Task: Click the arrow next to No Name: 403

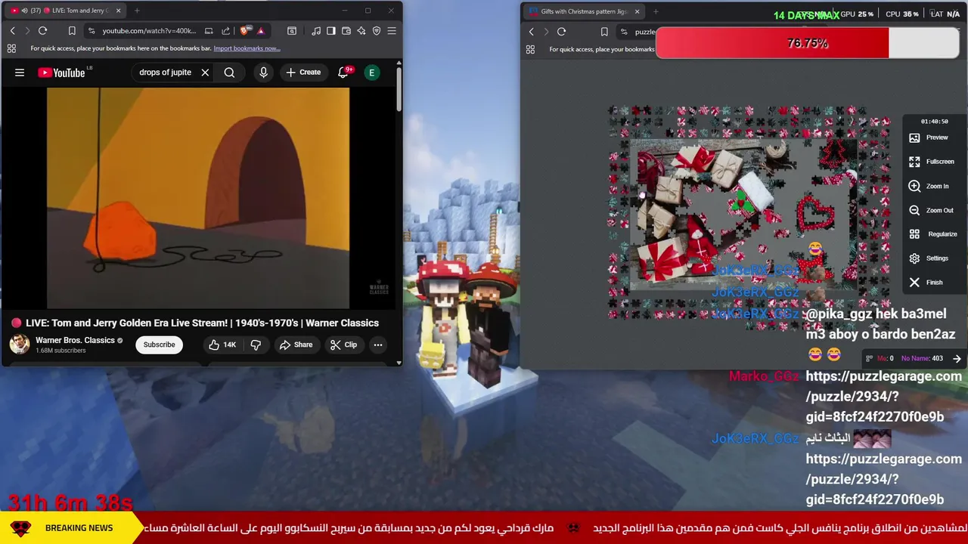Action: pyautogui.click(x=957, y=359)
